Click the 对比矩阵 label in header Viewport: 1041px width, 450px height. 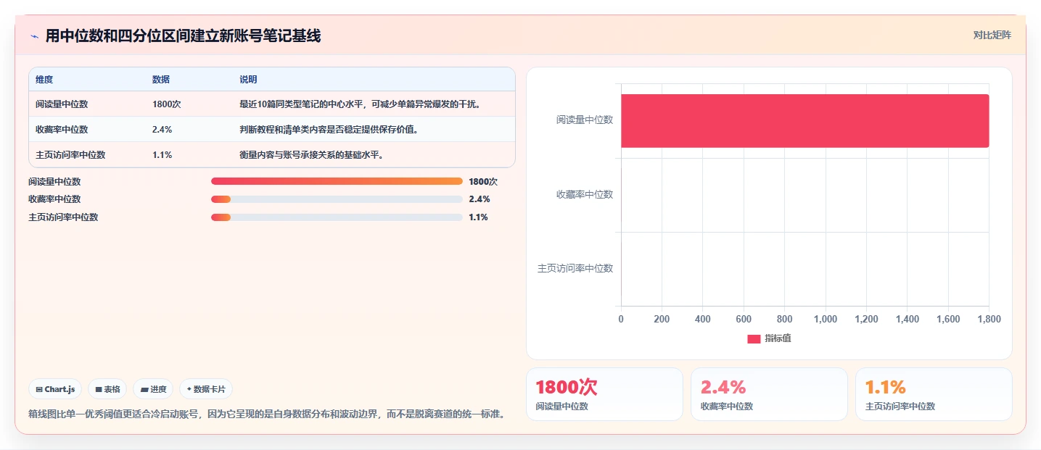[x=992, y=36]
